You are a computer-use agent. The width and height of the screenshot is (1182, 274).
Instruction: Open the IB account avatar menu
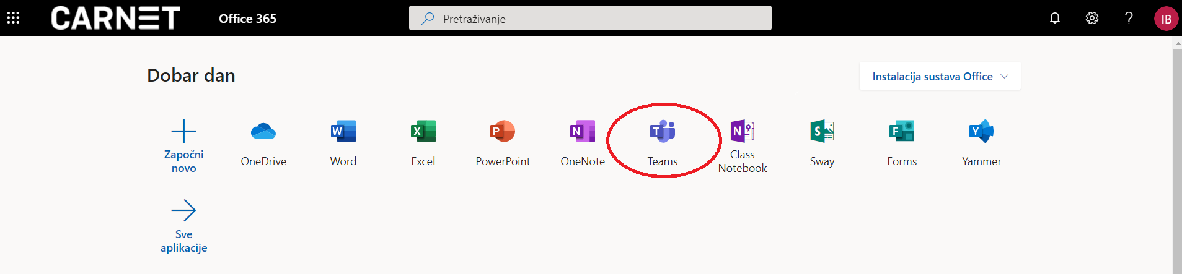point(1166,19)
